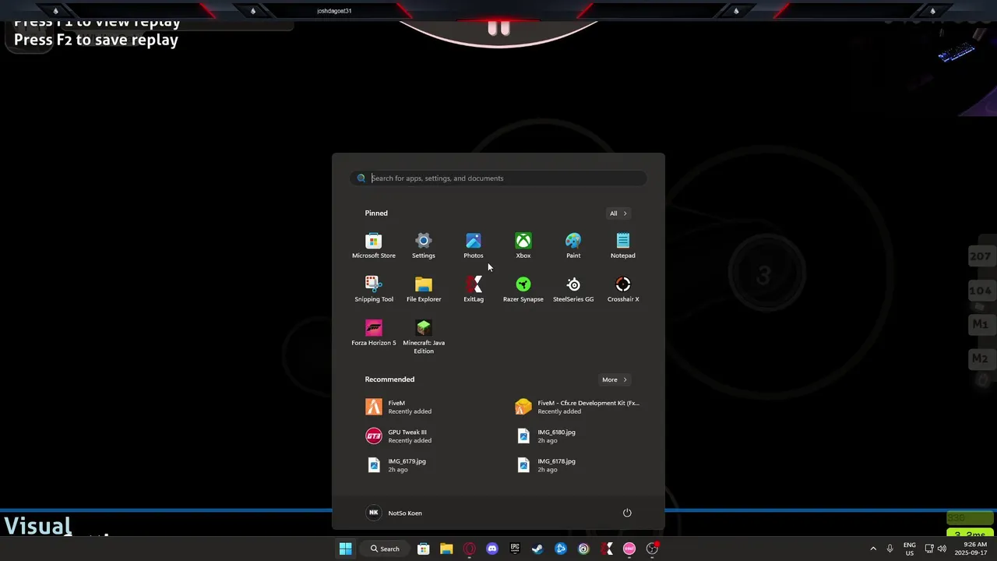Screen dimensions: 997x561
Task: Click the Windows Start button on the taskbar
Action: [345, 549]
